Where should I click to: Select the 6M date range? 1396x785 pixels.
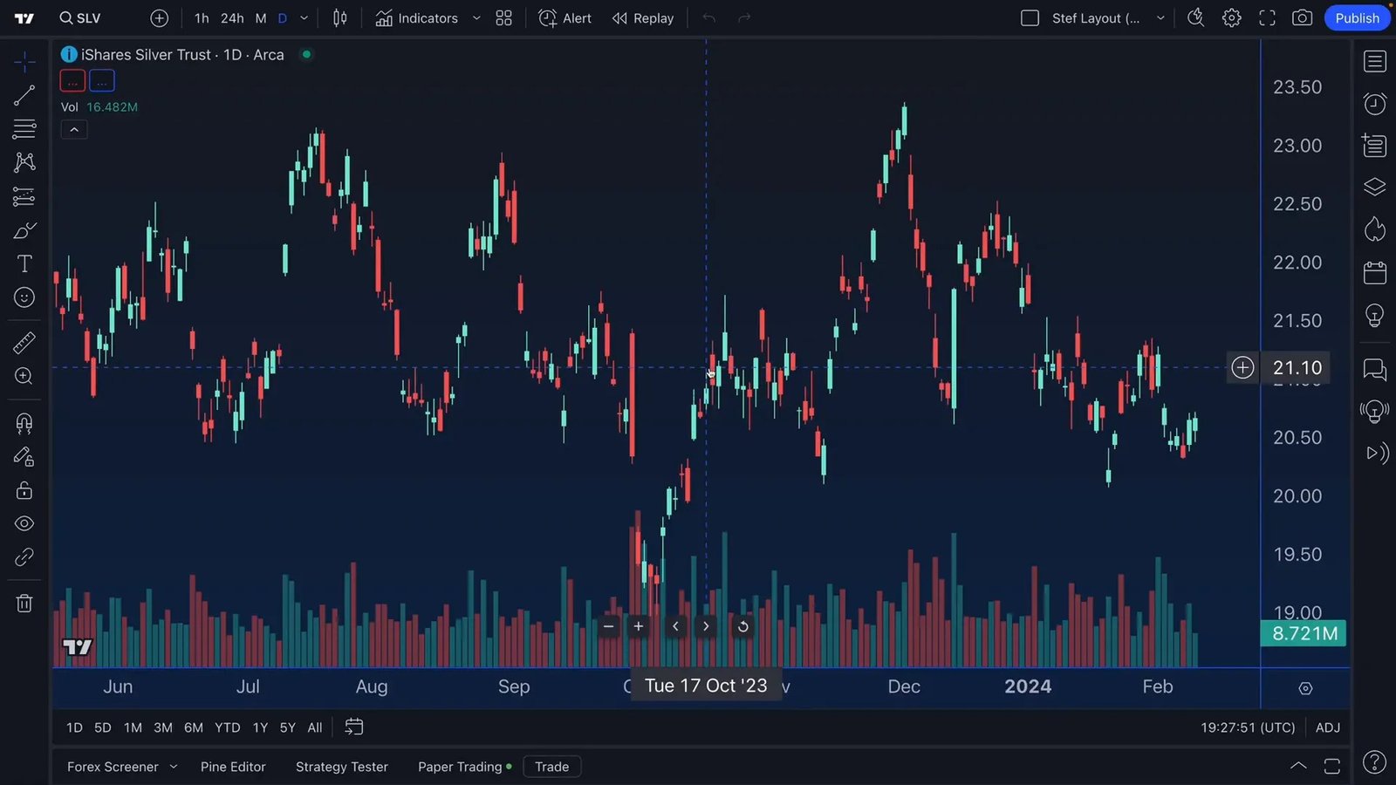coord(194,727)
